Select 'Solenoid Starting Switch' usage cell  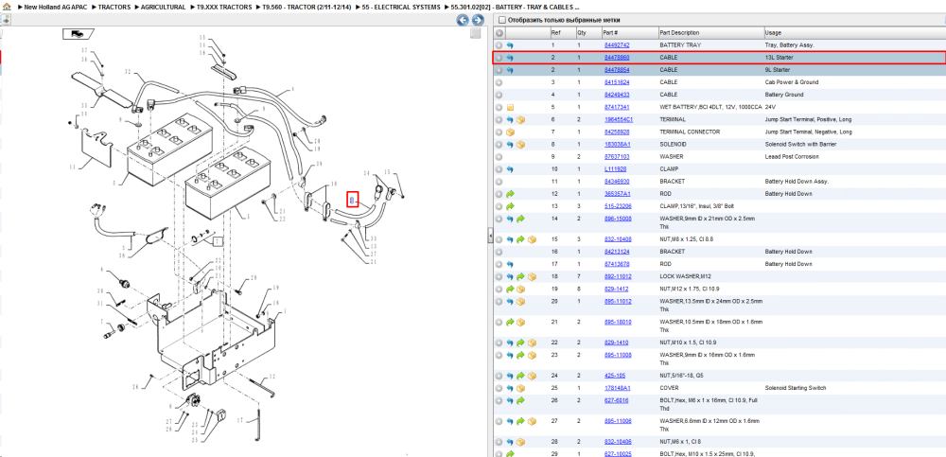click(796, 388)
